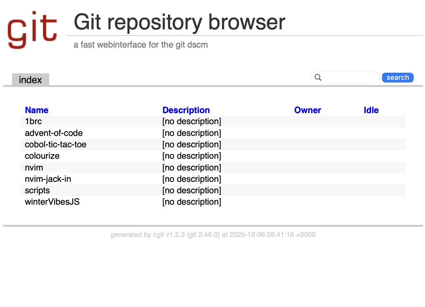Open the nvim repository
This screenshot has width=425, height=307.
click(x=34, y=168)
